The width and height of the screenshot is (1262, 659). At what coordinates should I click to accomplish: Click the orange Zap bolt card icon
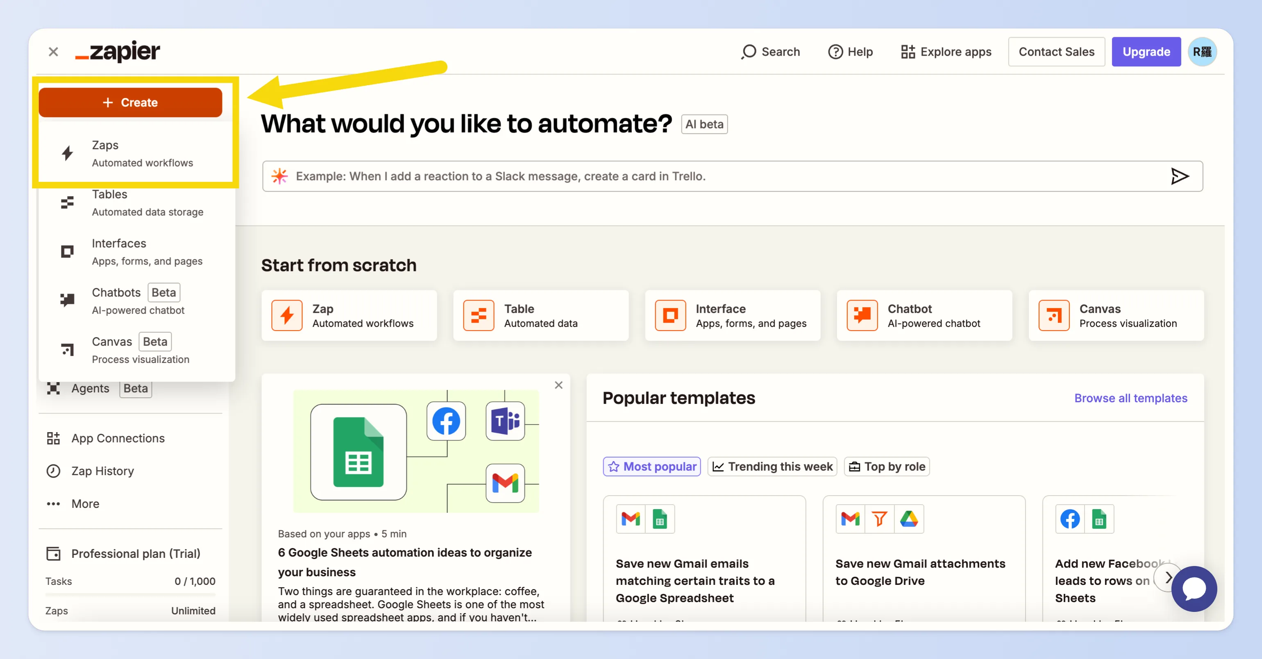pyautogui.click(x=287, y=316)
